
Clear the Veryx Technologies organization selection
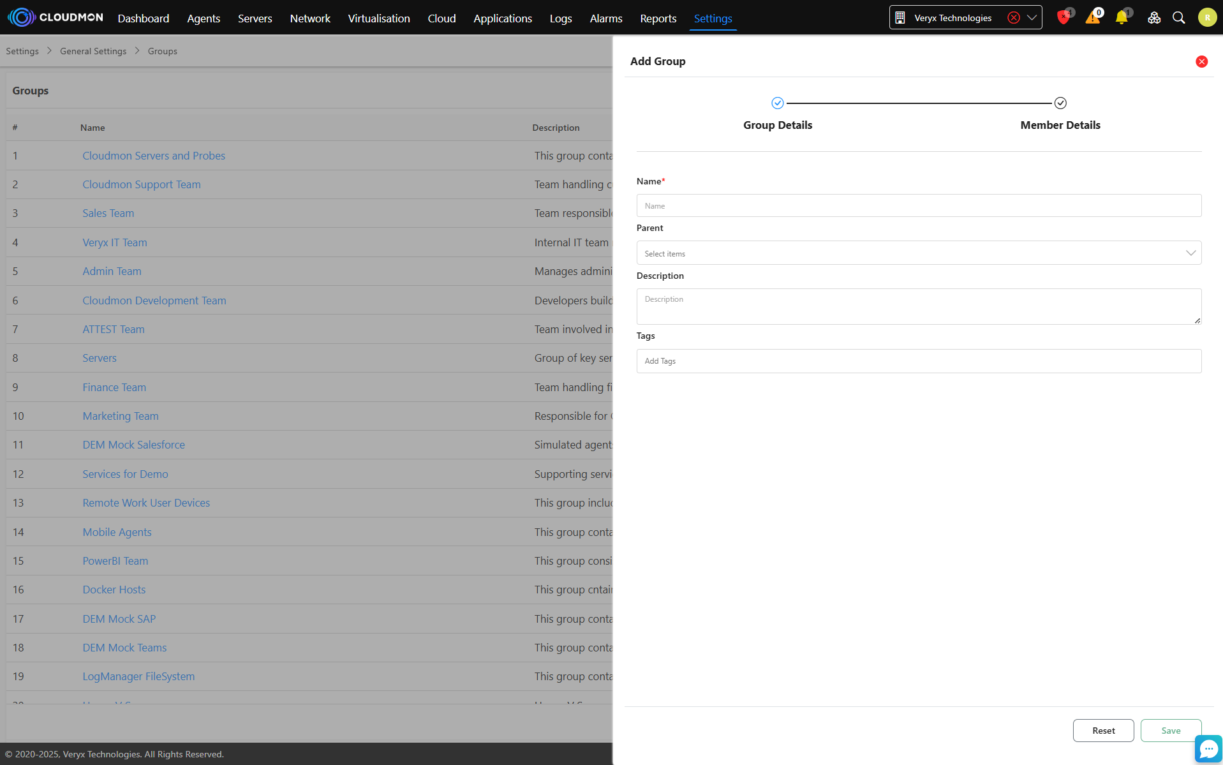coord(1013,18)
